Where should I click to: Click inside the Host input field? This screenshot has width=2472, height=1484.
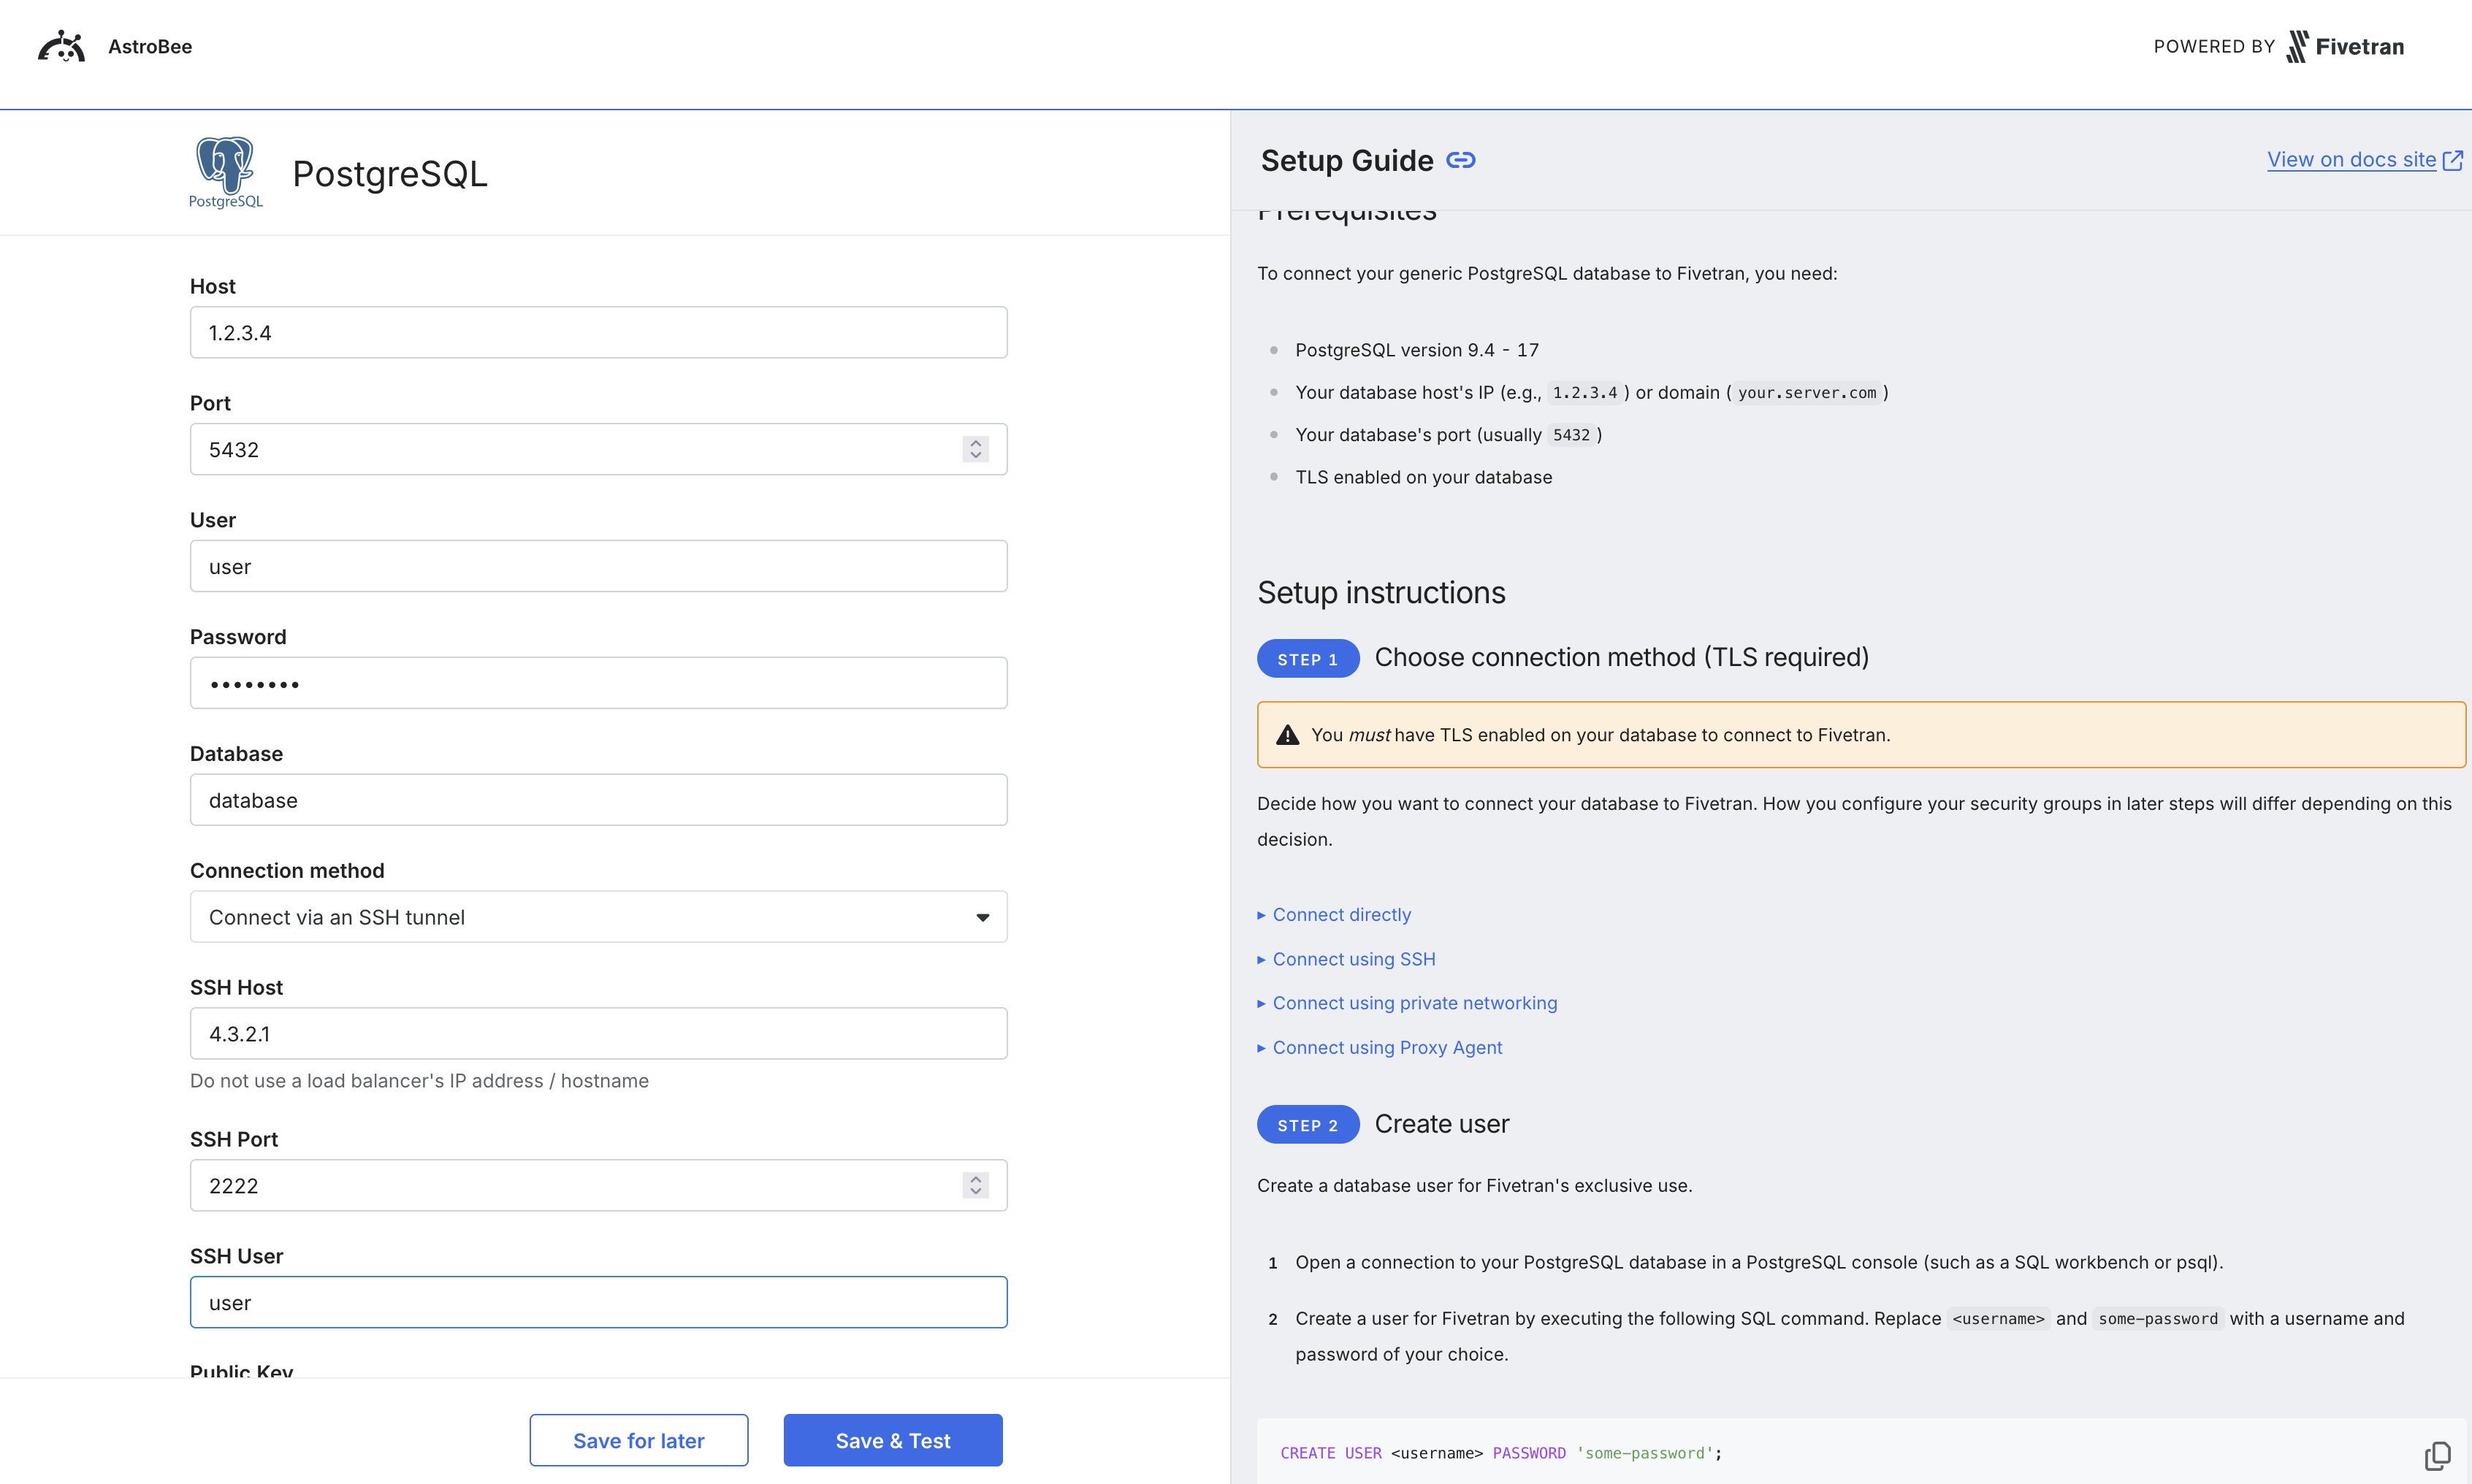click(x=597, y=332)
